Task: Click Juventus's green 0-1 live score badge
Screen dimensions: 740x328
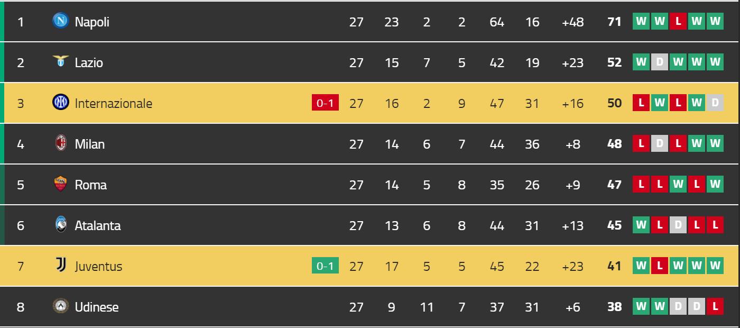Action: coord(325,266)
